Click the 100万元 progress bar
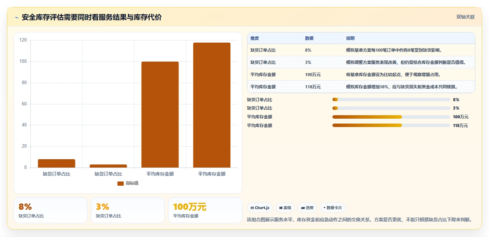489x237 pixels. [391, 117]
